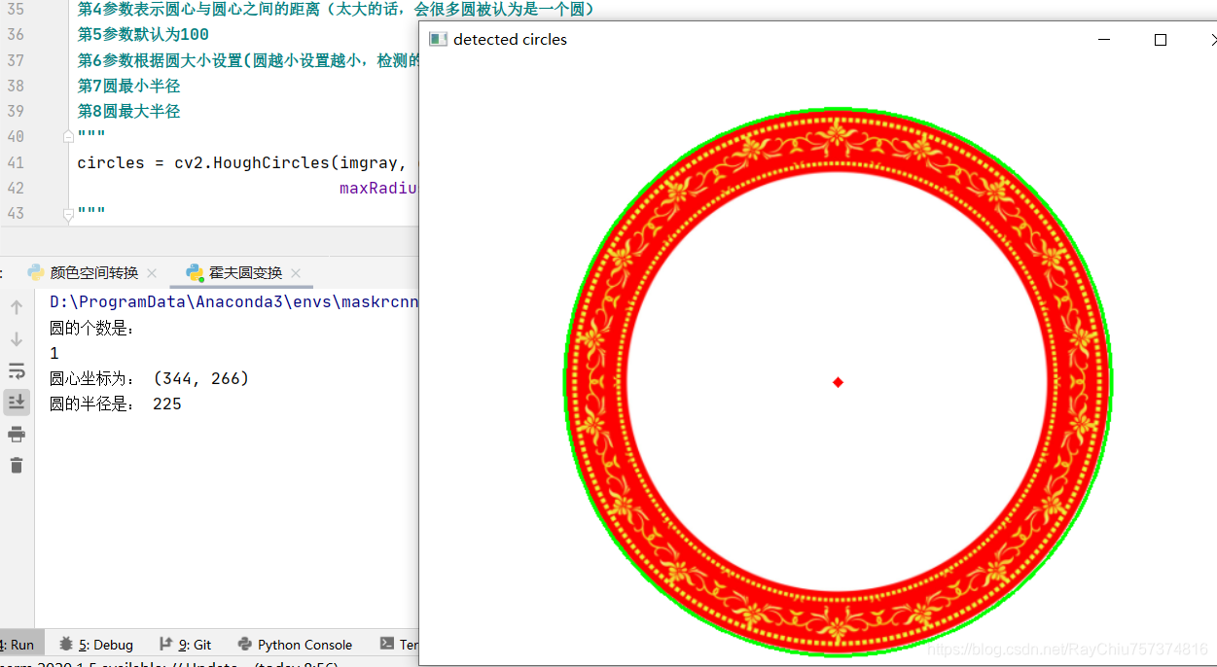Click the detected circles window icon

(x=438, y=39)
